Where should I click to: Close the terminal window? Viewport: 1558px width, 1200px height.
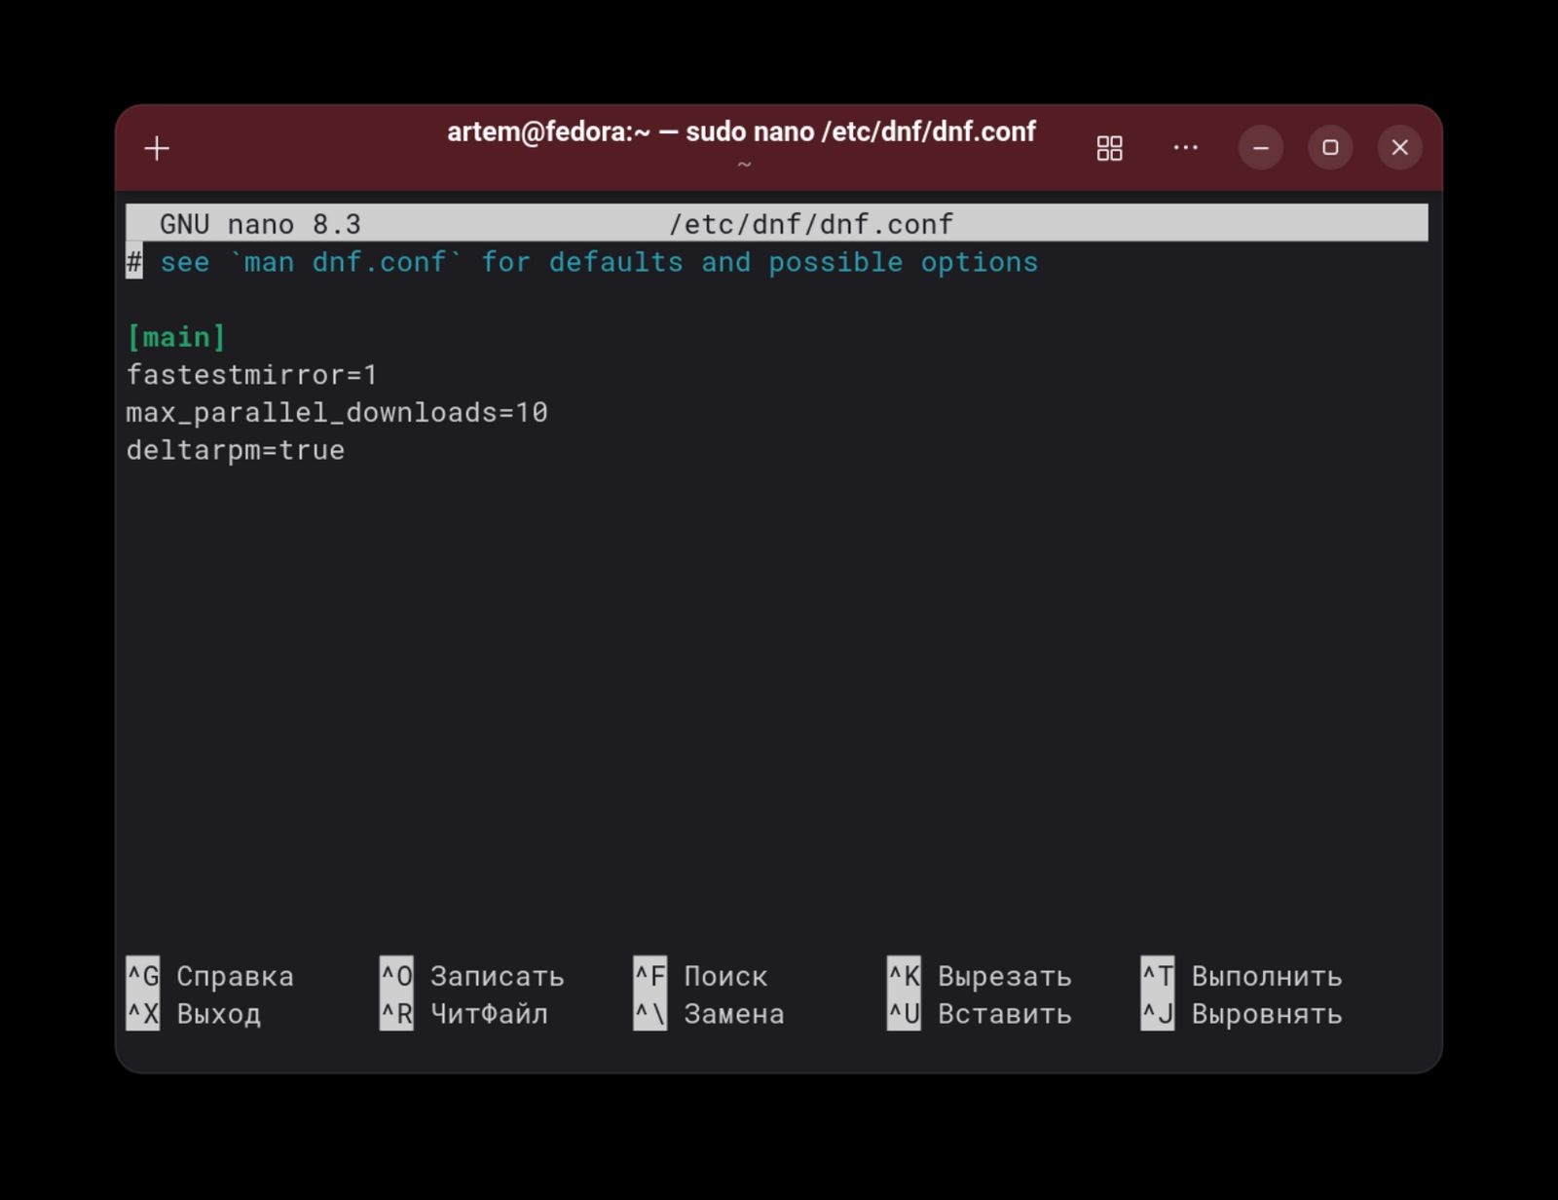(x=1399, y=148)
